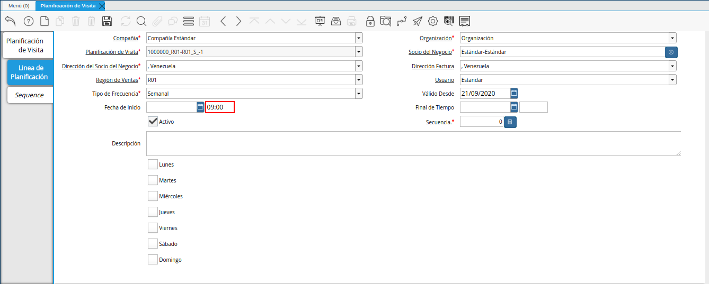
Task: Click the certificate icon at toolbar end
Action: (465, 21)
